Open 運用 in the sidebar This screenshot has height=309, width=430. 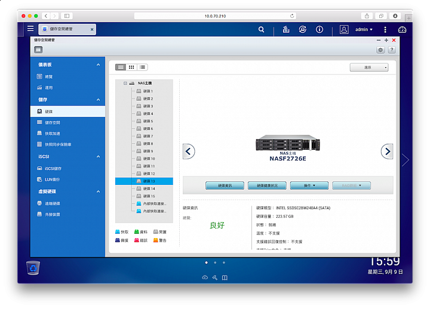[x=67, y=88]
